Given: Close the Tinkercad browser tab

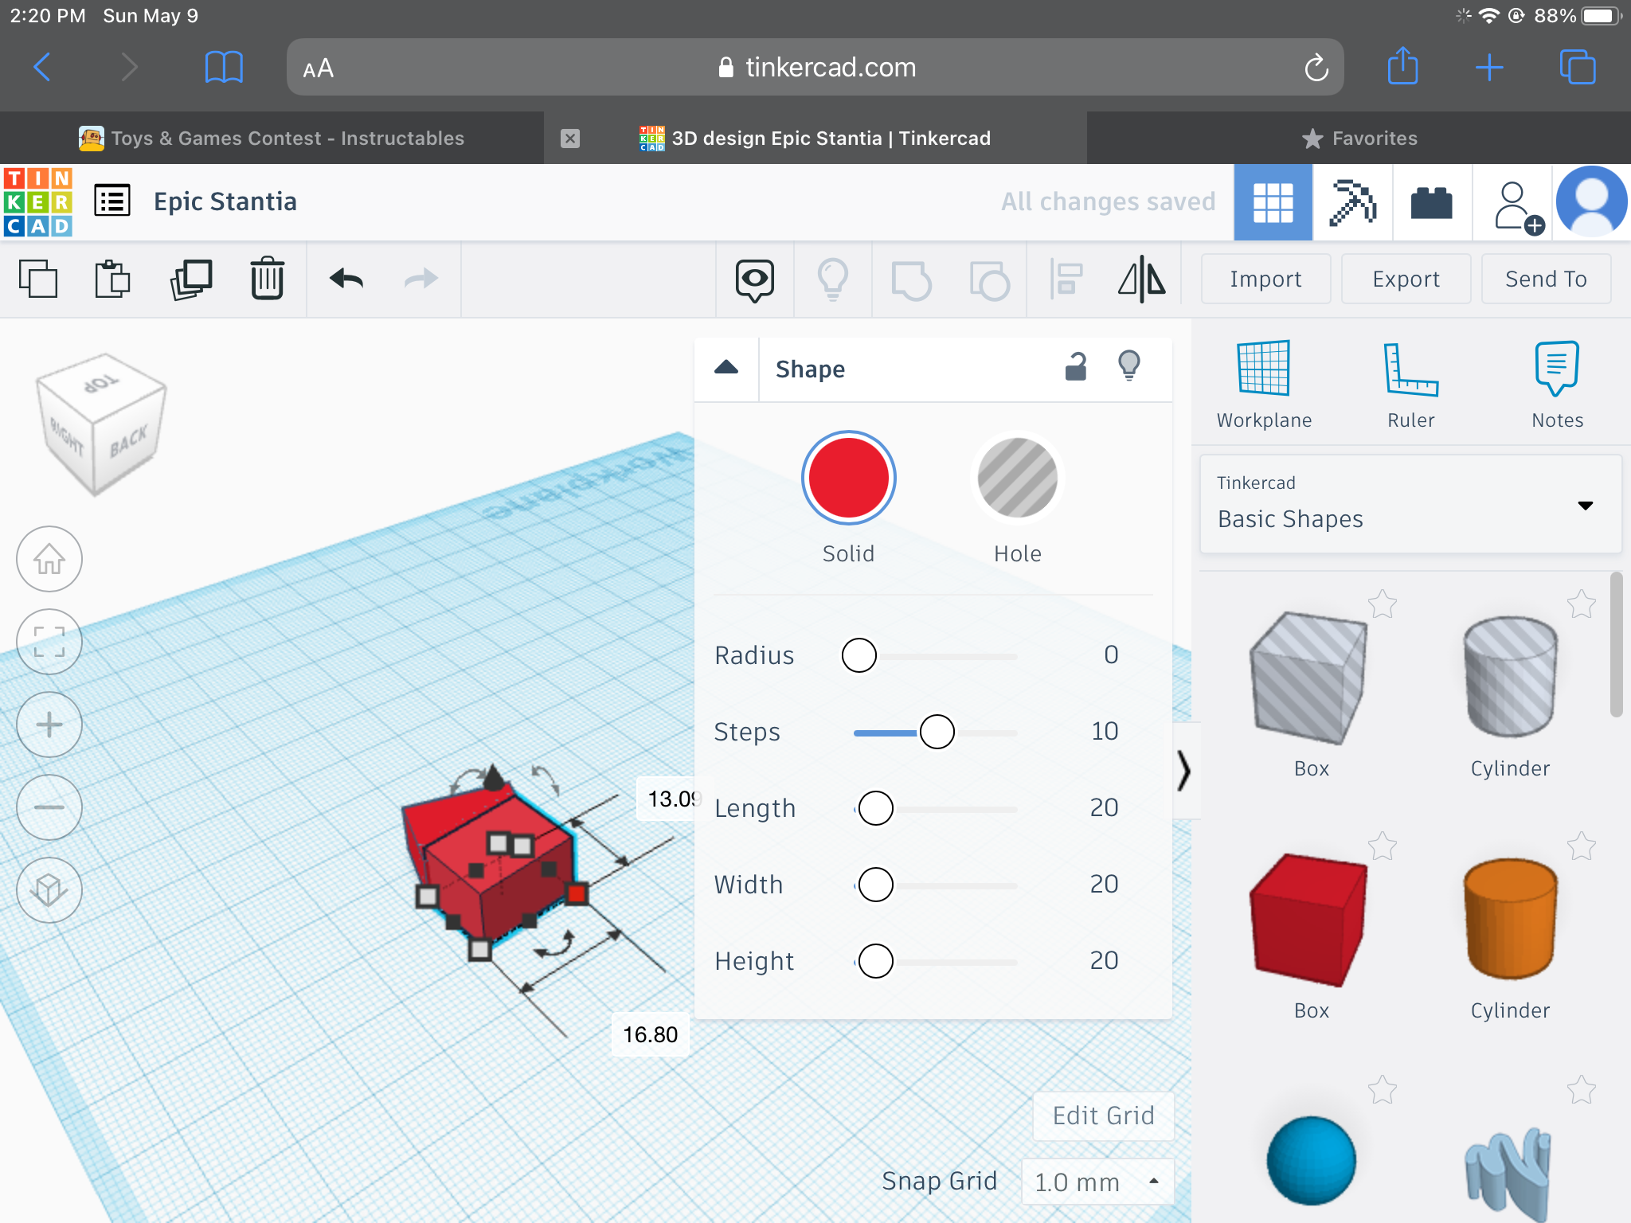Looking at the screenshot, I should tap(570, 139).
